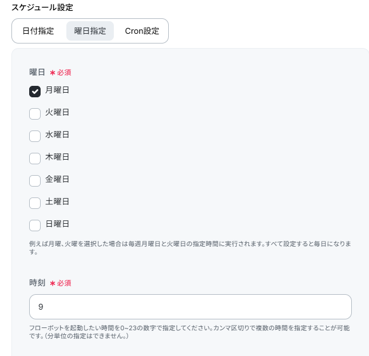Tick the 水曜日 checkbox
The height and width of the screenshot is (356, 369).
click(35, 136)
